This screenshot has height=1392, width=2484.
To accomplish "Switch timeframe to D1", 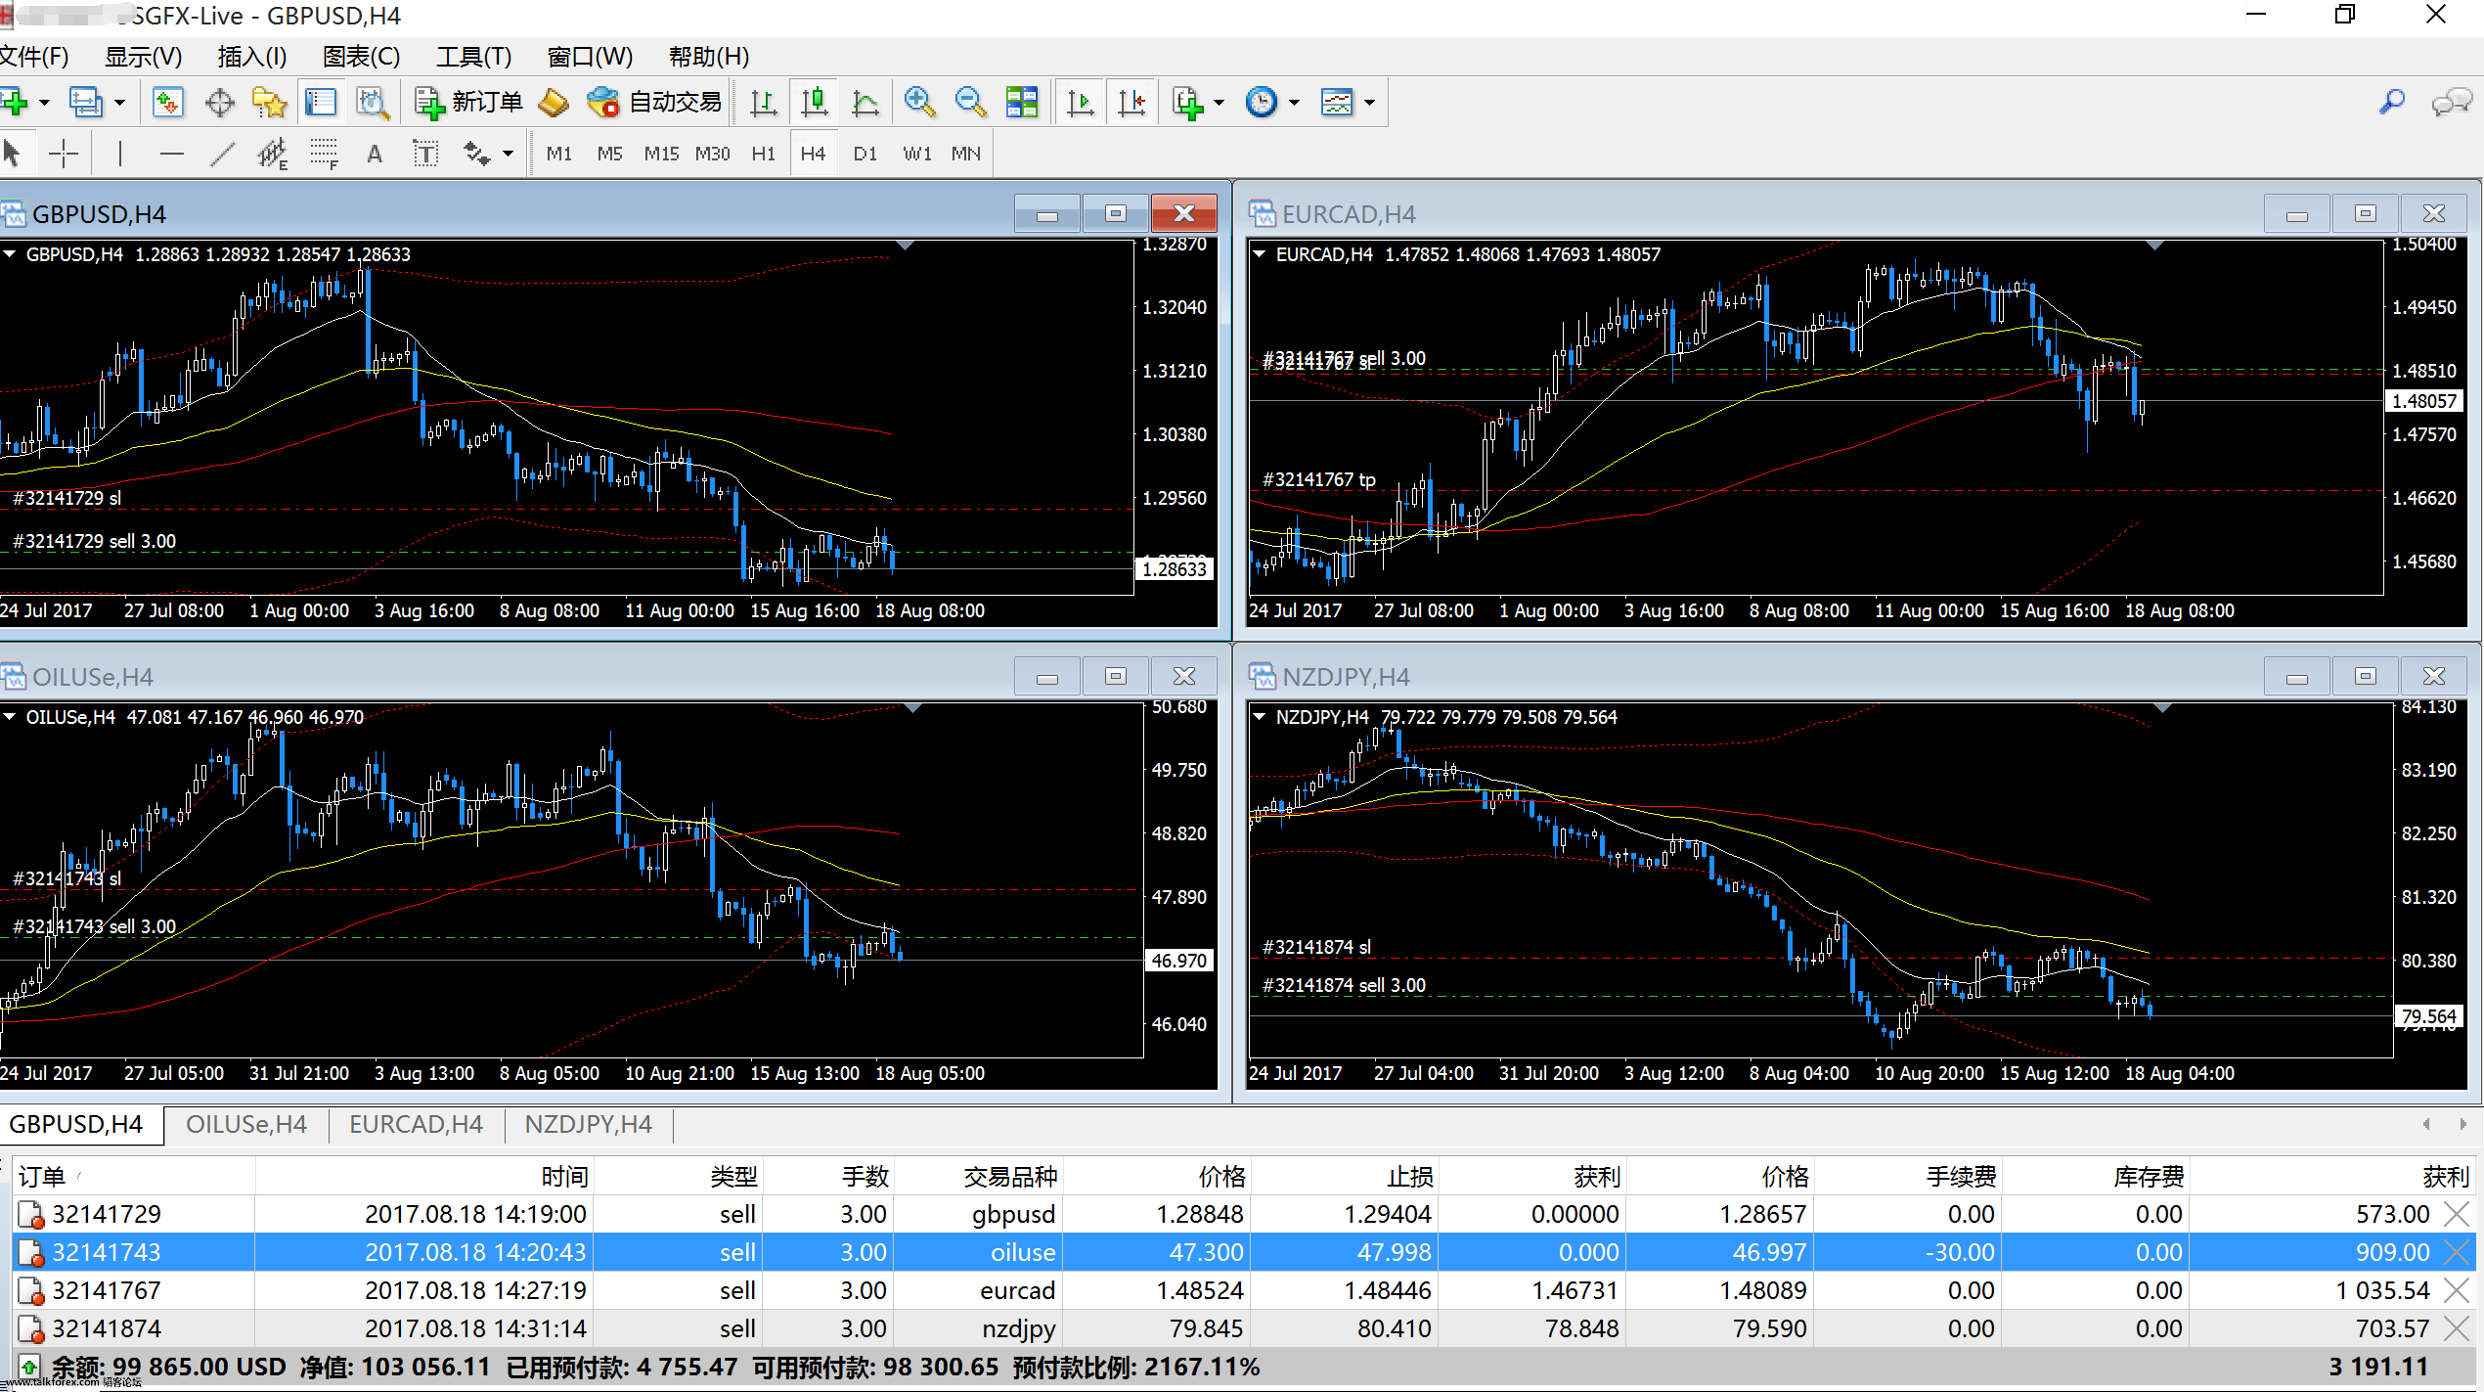I will pyautogui.click(x=865, y=154).
